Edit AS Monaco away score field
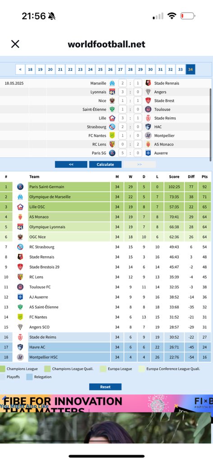Screen dimensions: 213x462 (138, 144)
